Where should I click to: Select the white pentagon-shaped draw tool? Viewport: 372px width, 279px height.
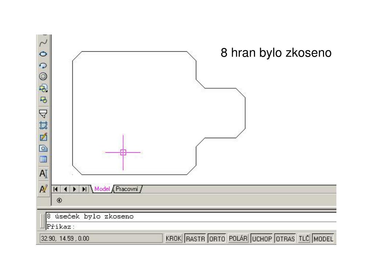[43, 114]
